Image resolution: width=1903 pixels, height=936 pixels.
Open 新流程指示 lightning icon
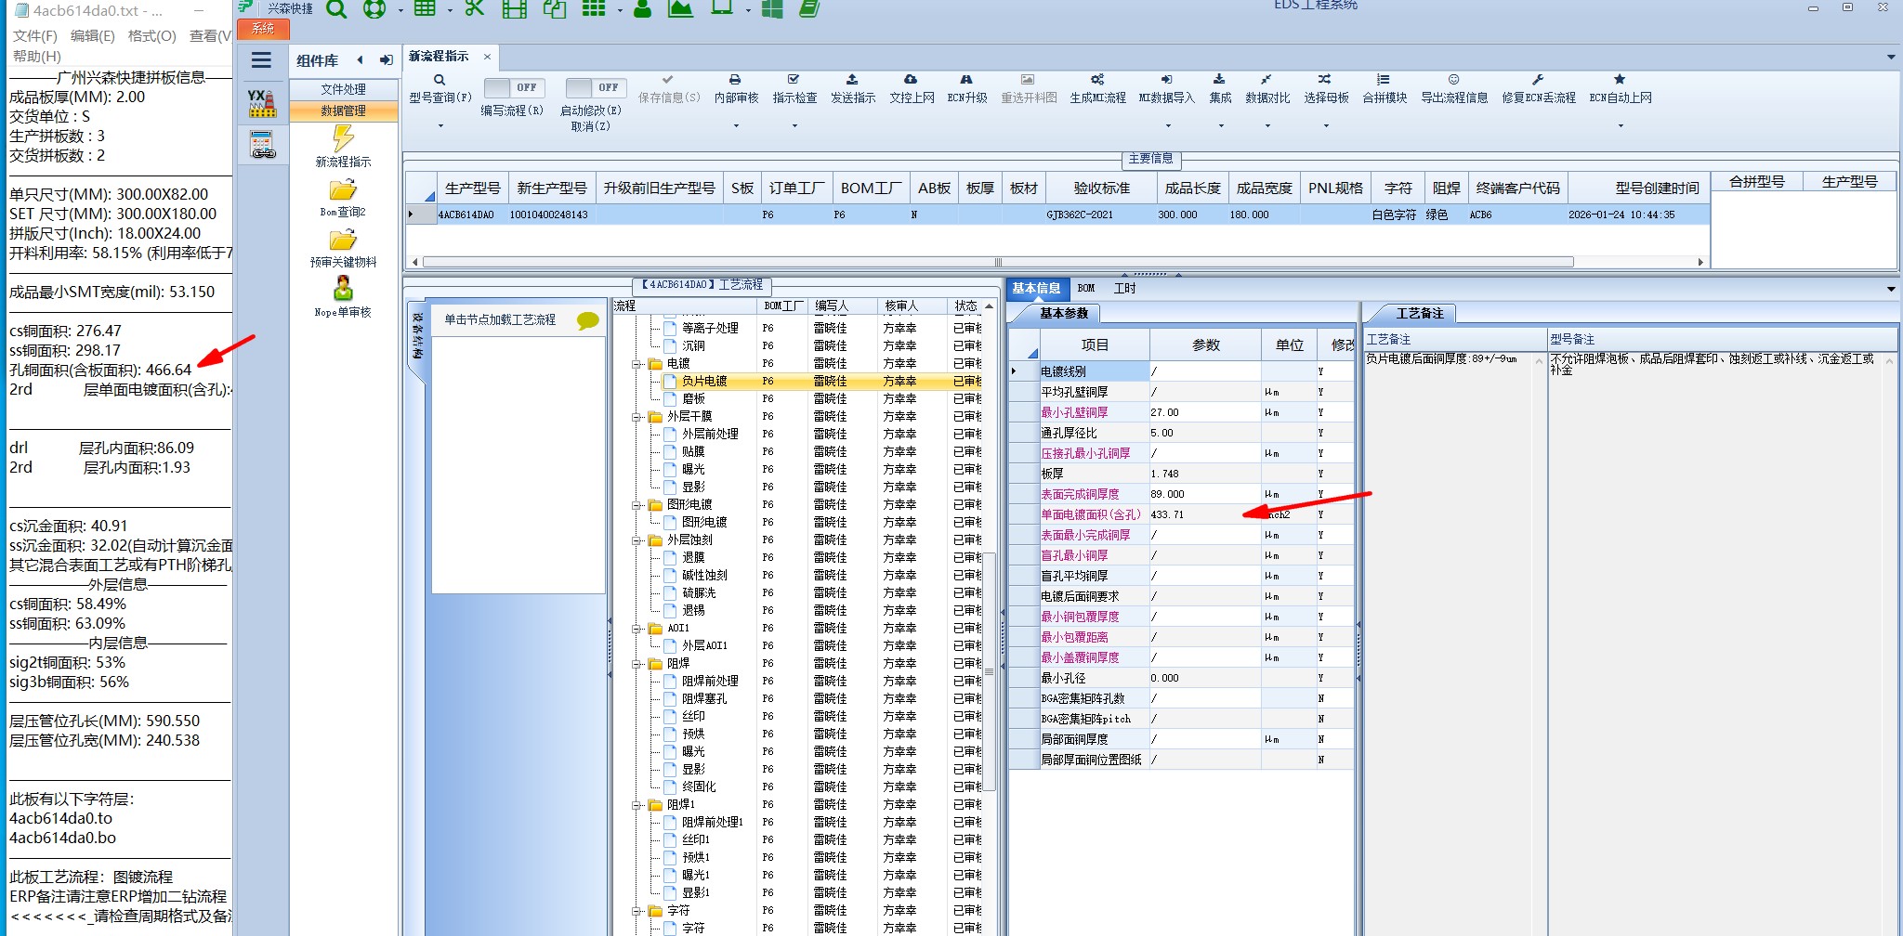click(344, 138)
